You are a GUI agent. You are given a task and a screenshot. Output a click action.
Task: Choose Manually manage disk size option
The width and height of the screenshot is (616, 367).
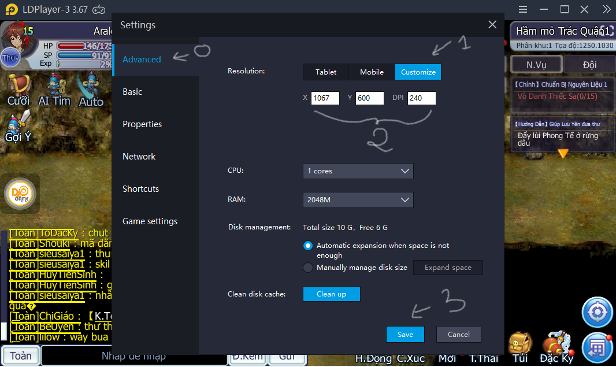pyautogui.click(x=308, y=268)
